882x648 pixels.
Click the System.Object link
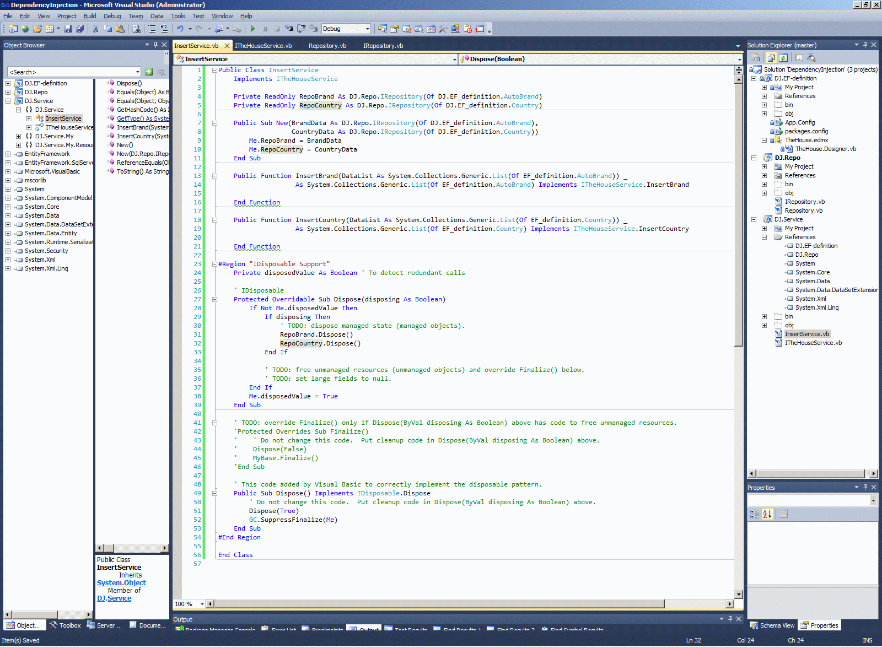point(121,582)
